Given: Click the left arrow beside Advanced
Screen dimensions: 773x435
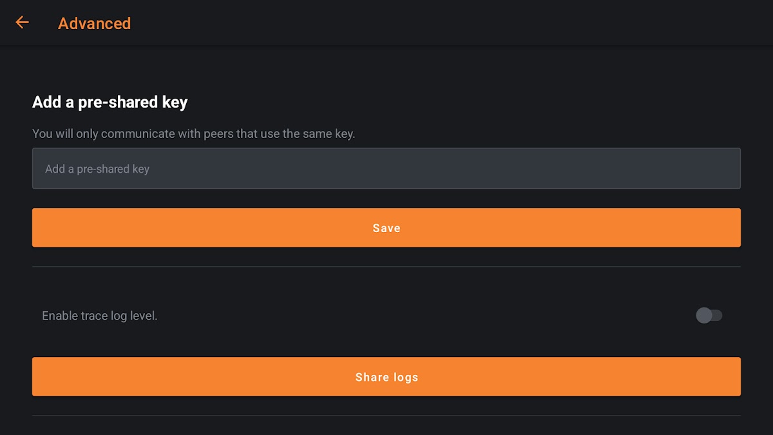Looking at the screenshot, I should point(23,23).
